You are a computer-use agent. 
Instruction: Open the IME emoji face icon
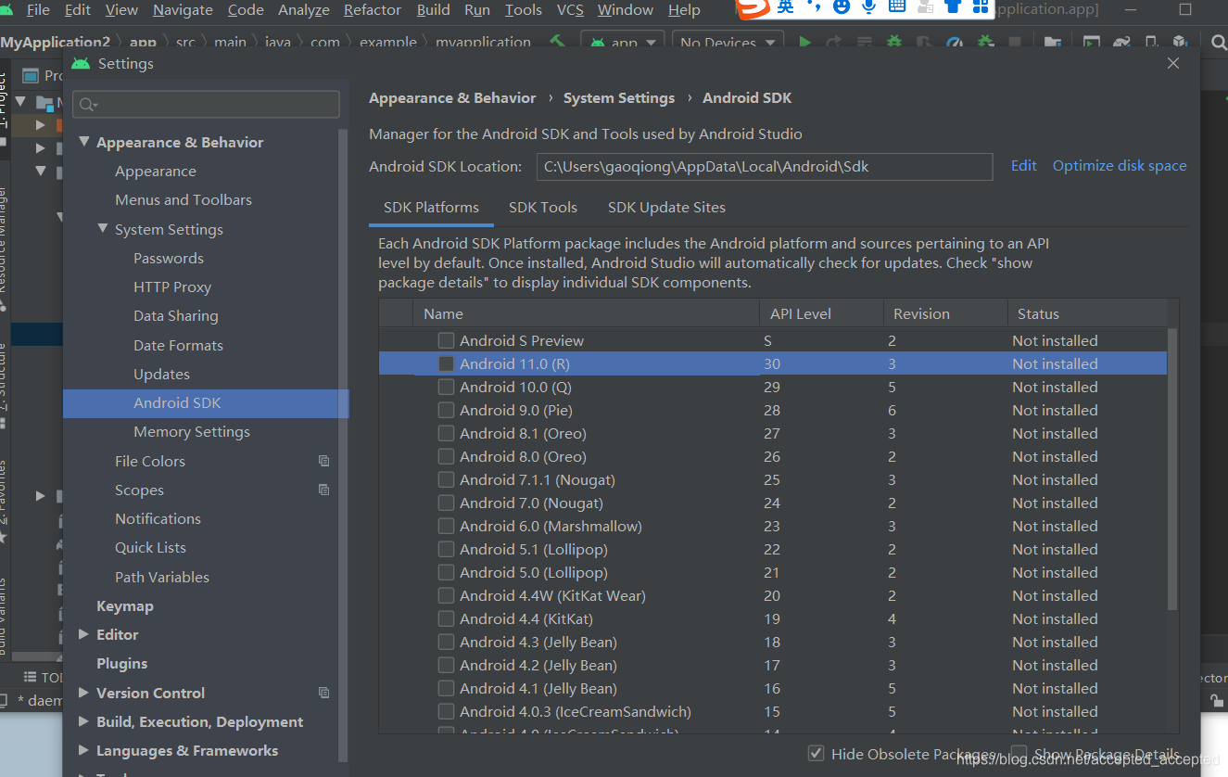coord(842,7)
